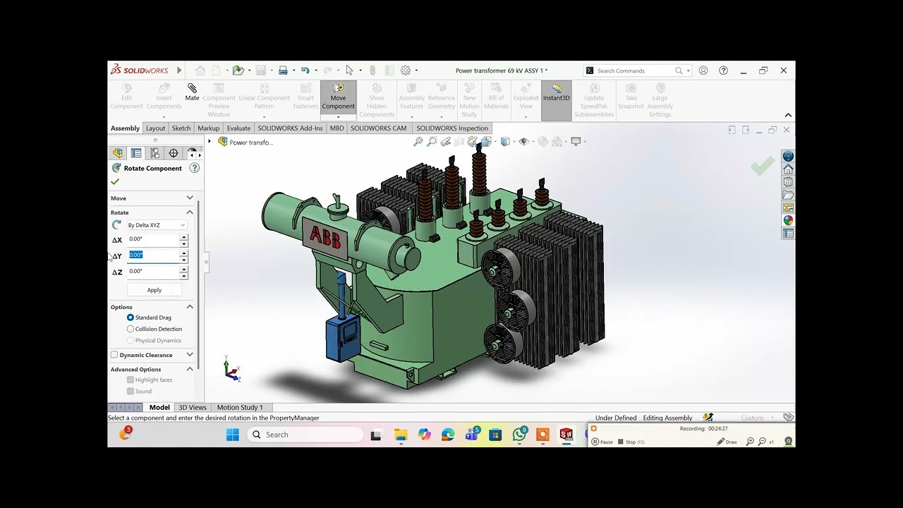Click the Apply button
This screenshot has height=508, width=903.
click(154, 290)
